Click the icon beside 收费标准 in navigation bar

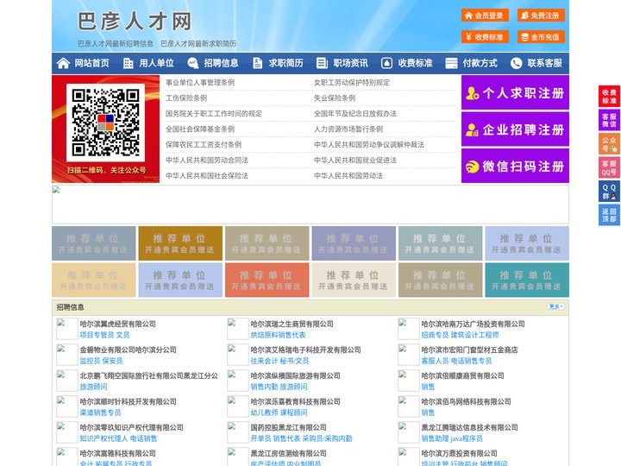pyautogui.click(x=386, y=63)
